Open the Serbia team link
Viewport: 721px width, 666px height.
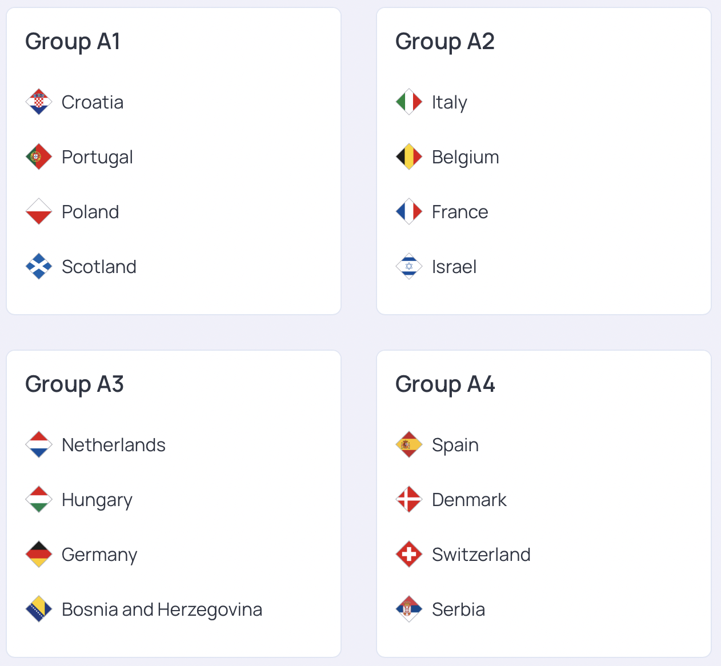coord(458,609)
